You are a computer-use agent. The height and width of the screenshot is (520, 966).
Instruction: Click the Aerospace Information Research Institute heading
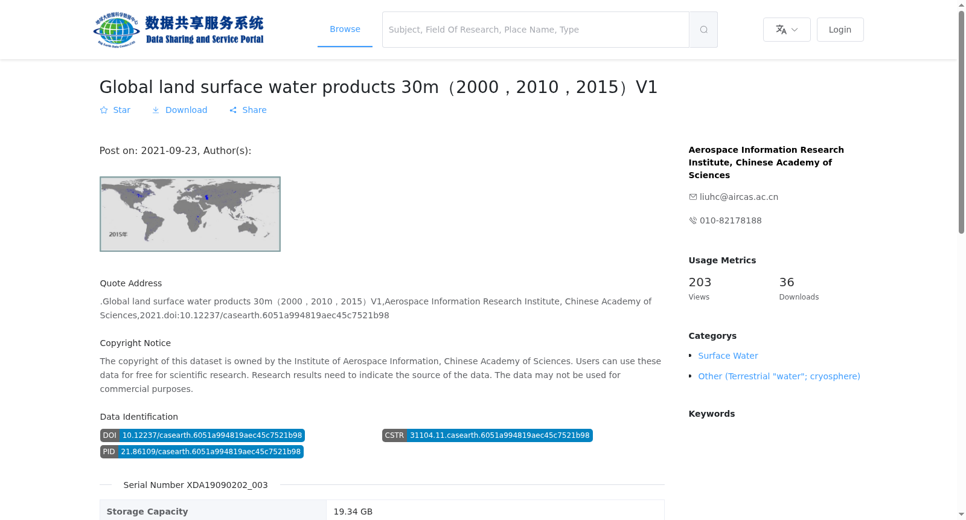(766, 162)
